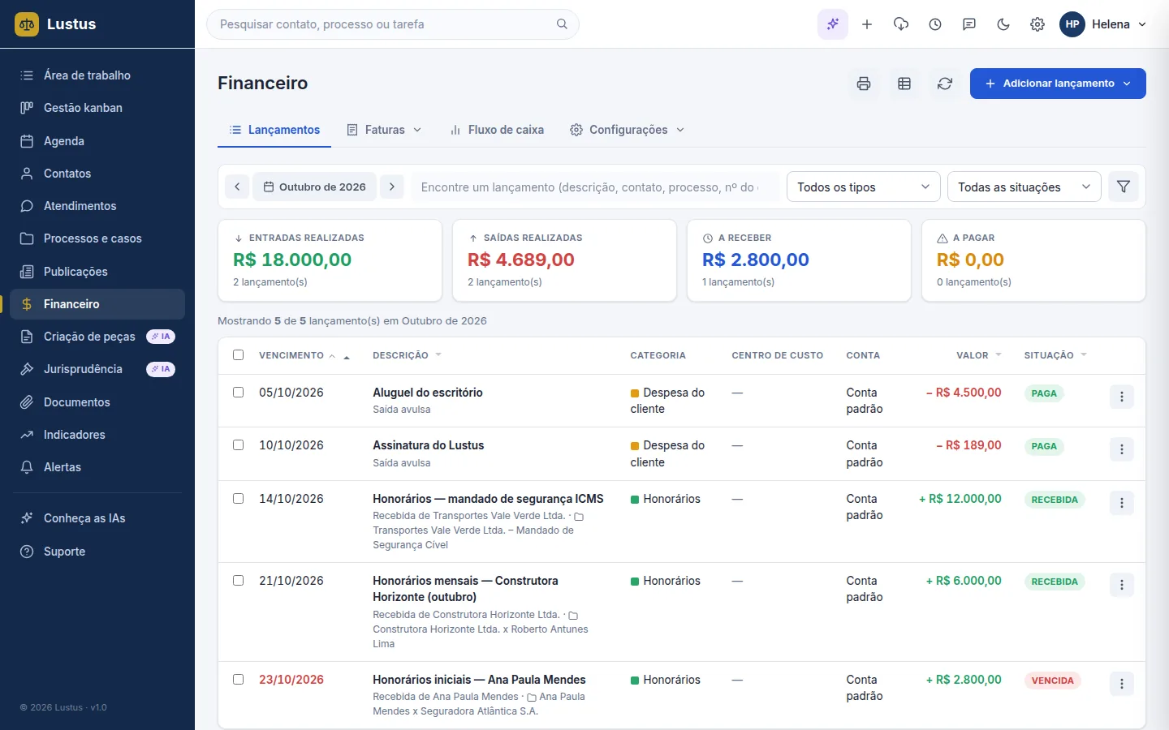Toggle dark mode moon icon
1169x730 pixels.
coord(1003,24)
